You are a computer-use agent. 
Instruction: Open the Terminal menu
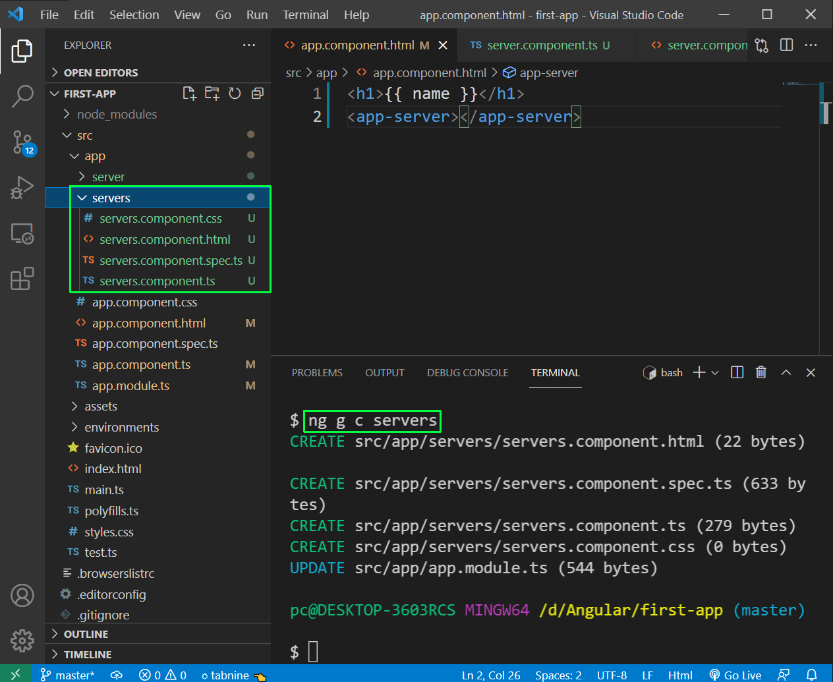tap(306, 14)
